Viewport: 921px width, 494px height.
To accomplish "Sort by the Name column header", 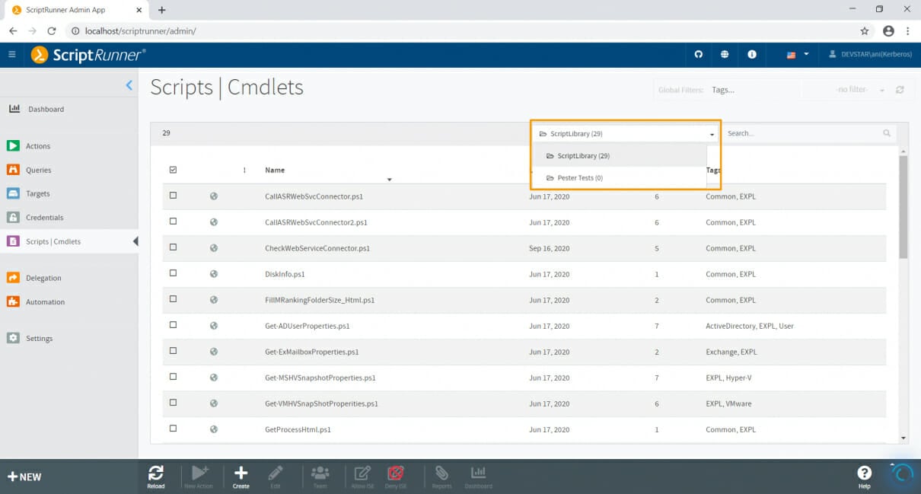I will (x=275, y=170).
